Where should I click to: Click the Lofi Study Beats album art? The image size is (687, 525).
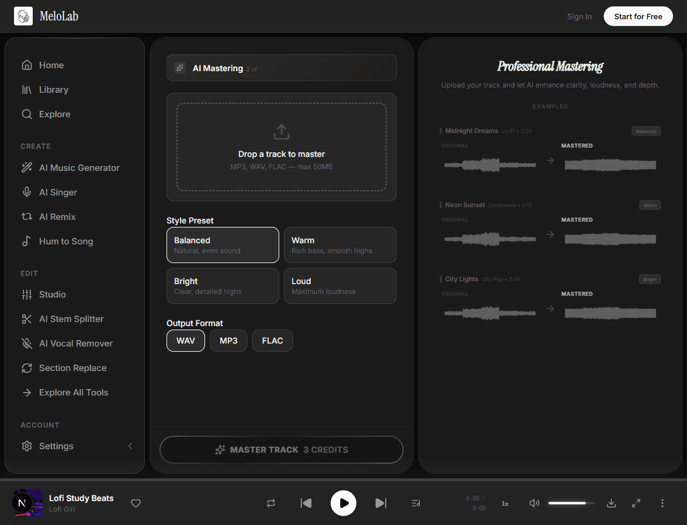(27, 503)
